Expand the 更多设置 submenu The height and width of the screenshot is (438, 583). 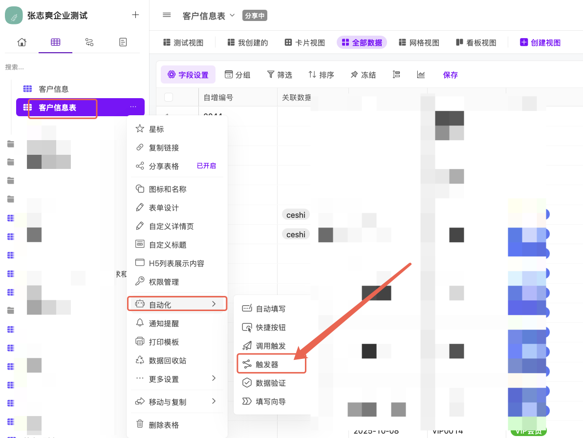coord(177,379)
